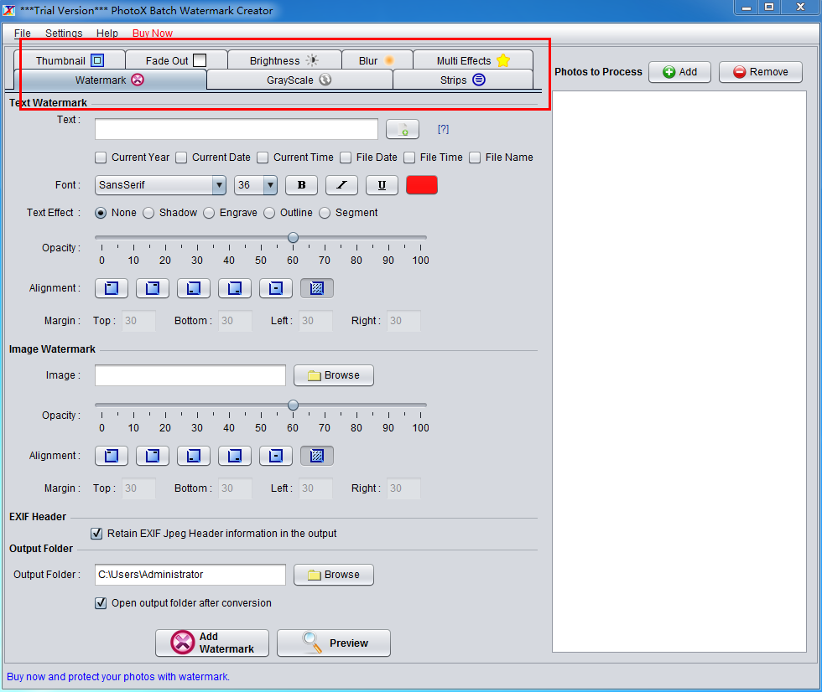Viewport: 822px width, 692px height.
Task: Click the PhotoX app icon in the title bar
Action: (9, 10)
